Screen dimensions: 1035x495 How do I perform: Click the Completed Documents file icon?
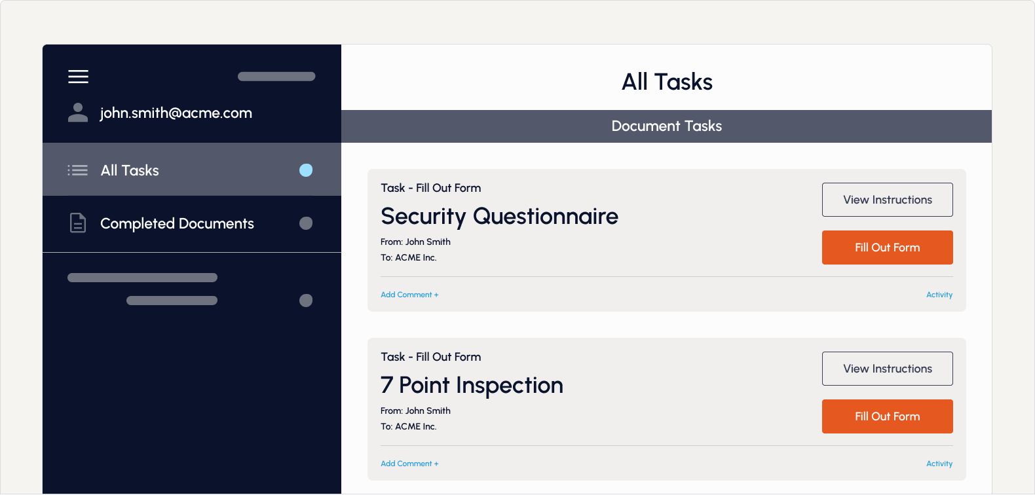coord(78,223)
